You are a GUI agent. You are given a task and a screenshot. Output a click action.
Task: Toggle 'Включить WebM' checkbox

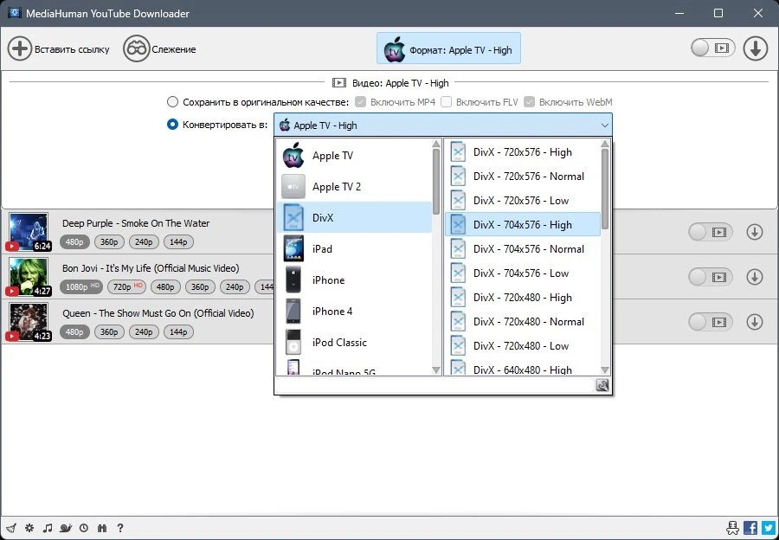(530, 102)
